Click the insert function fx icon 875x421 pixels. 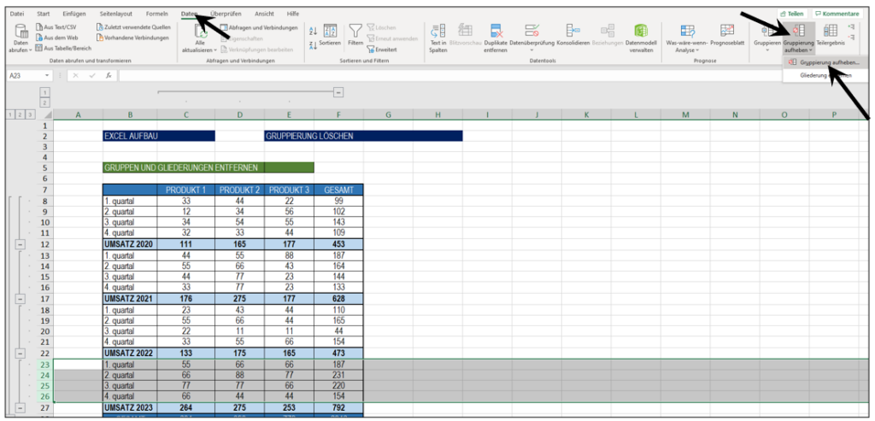(x=108, y=75)
